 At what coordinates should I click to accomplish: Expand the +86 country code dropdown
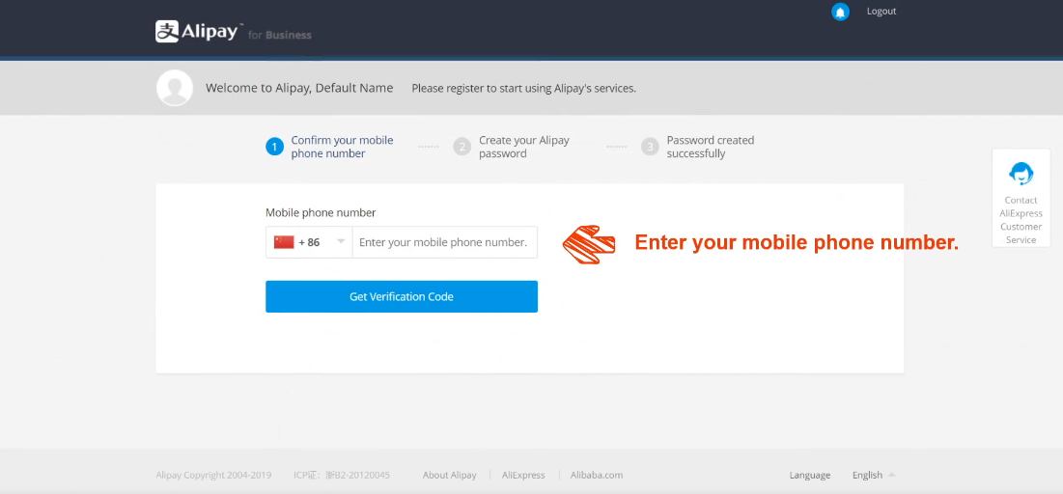[309, 242]
